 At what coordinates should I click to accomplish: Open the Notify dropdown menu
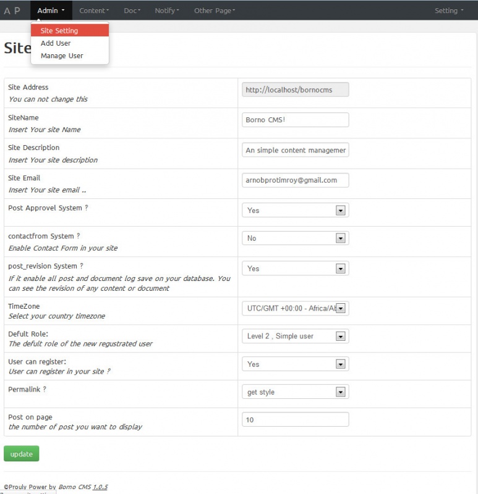[167, 10]
